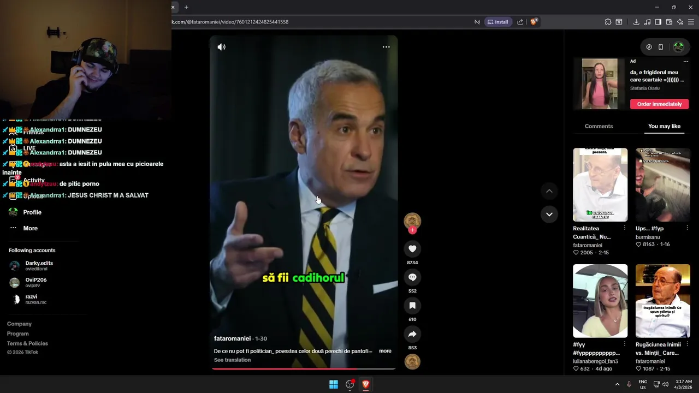Open comments via the speech bubble icon

(x=412, y=277)
